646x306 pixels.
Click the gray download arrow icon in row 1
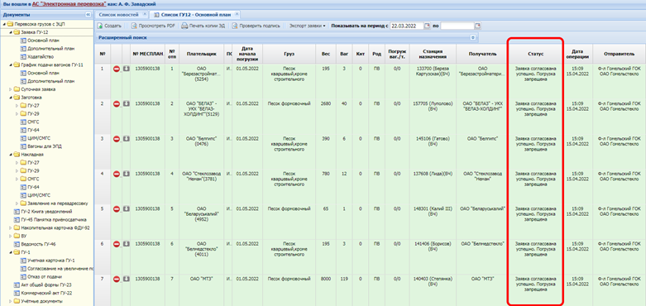pyautogui.click(x=127, y=69)
